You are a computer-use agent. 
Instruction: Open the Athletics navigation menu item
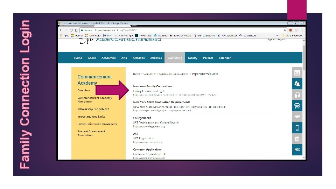tap(156, 58)
